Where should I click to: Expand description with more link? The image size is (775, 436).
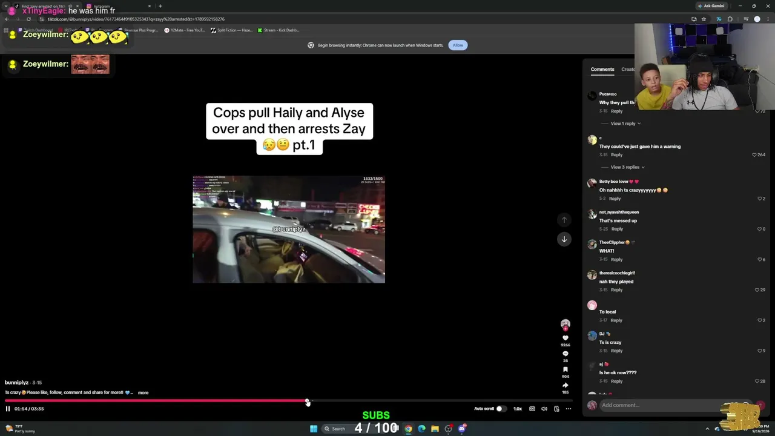pyautogui.click(x=143, y=392)
